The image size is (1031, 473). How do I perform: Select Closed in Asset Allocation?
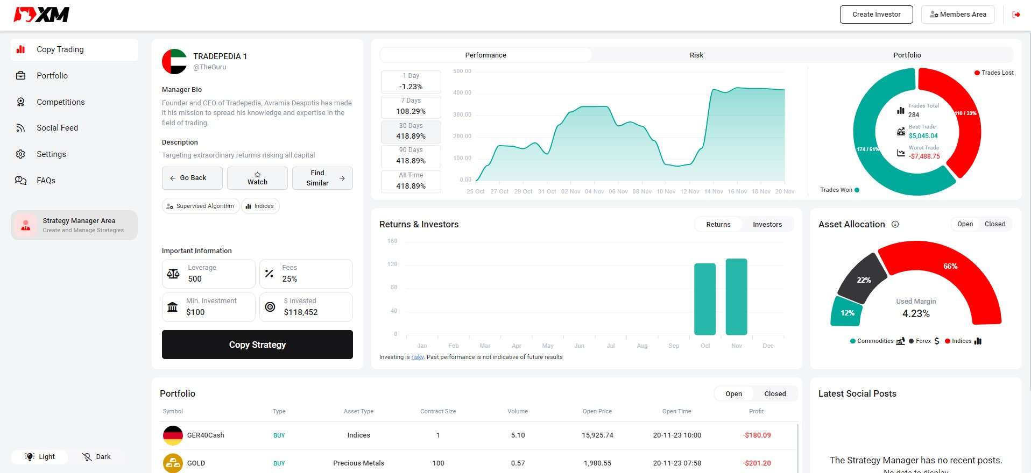pyautogui.click(x=994, y=224)
